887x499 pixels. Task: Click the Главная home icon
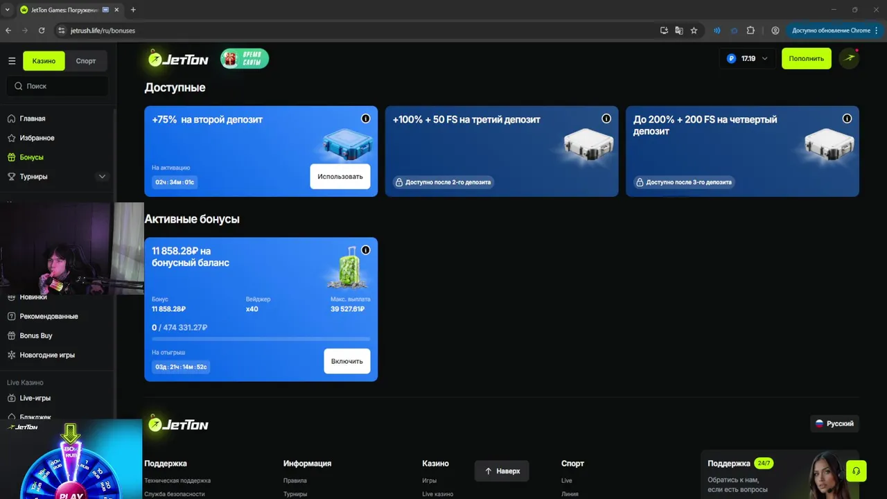click(x=12, y=119)
